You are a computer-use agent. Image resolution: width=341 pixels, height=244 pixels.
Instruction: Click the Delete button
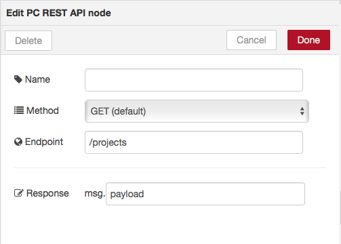[28, 41]
